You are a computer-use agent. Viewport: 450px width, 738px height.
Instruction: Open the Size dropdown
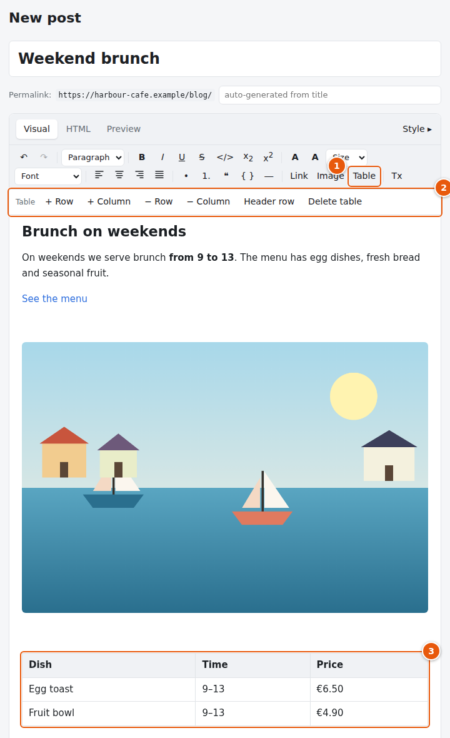click(346, 157)
